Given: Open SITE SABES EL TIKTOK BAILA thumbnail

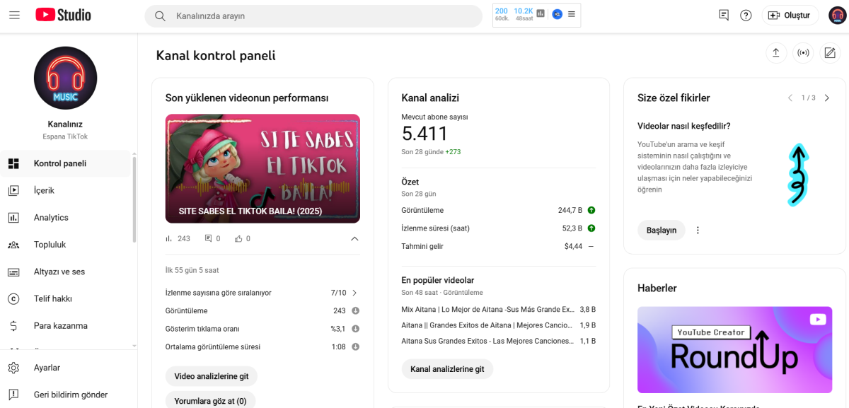Looking at the screenshot, I should click(262, 168).
